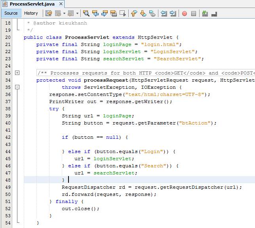The height and width of the screenshot is (228, 255).
Task: Select the ProcessServlet.java editor tab
Action: (32, 4)
